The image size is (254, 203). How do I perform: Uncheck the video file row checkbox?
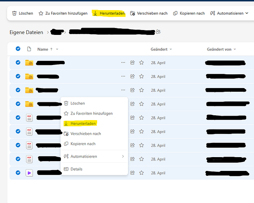tap(18, 173)
